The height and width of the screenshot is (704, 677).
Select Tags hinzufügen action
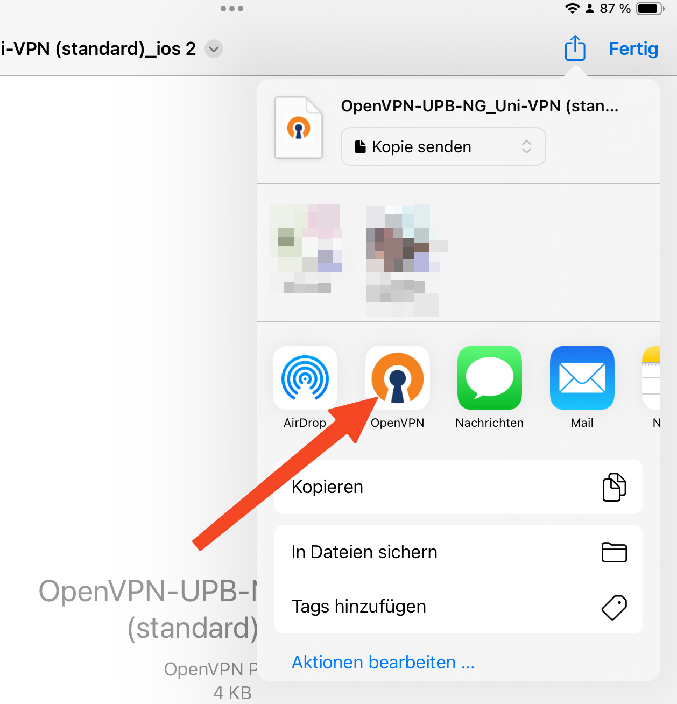pos(459,607)
